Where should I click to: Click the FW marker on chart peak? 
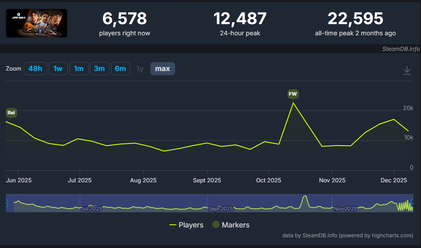point(293,94)
